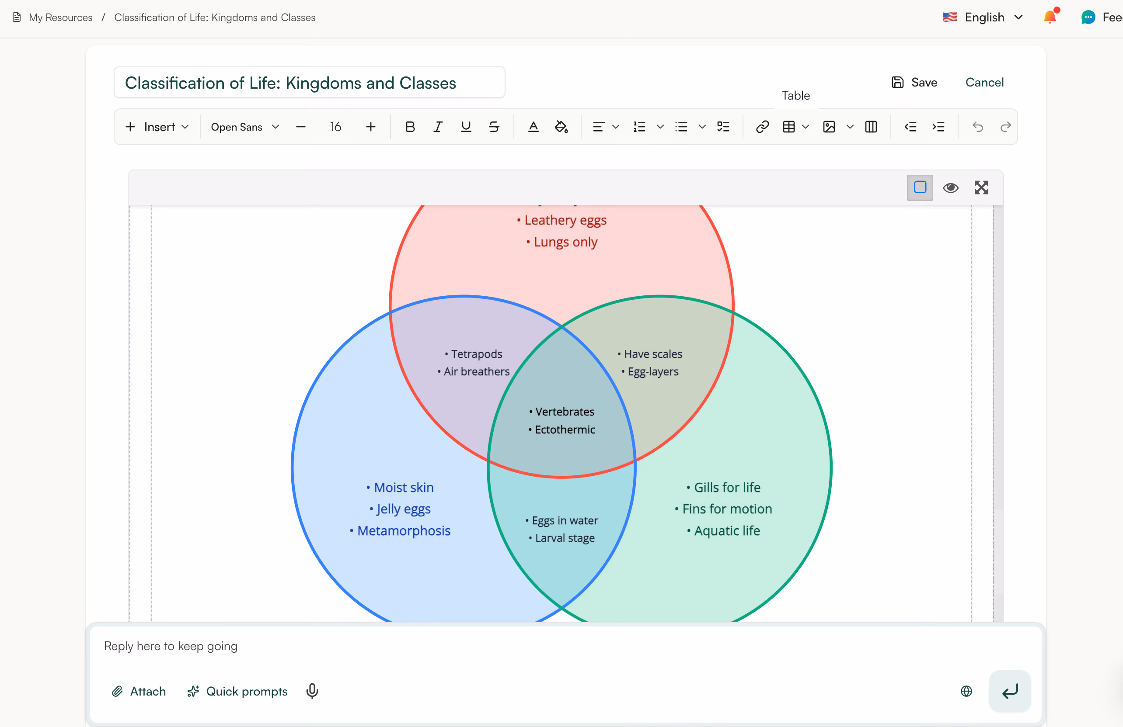
Task: Select the 'Vertebrates' text in diagram
Action: pyautogui.click(x=565, y=412)
